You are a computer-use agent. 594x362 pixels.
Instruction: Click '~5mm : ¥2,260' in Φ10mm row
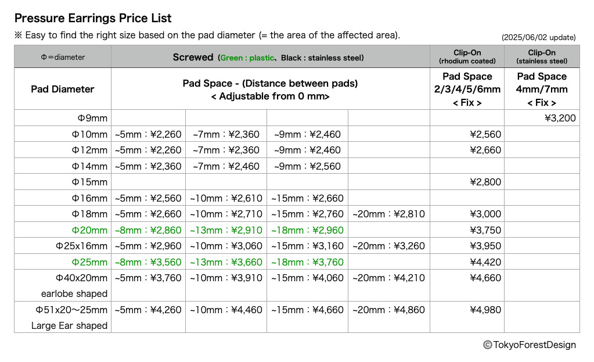[148, 134]
